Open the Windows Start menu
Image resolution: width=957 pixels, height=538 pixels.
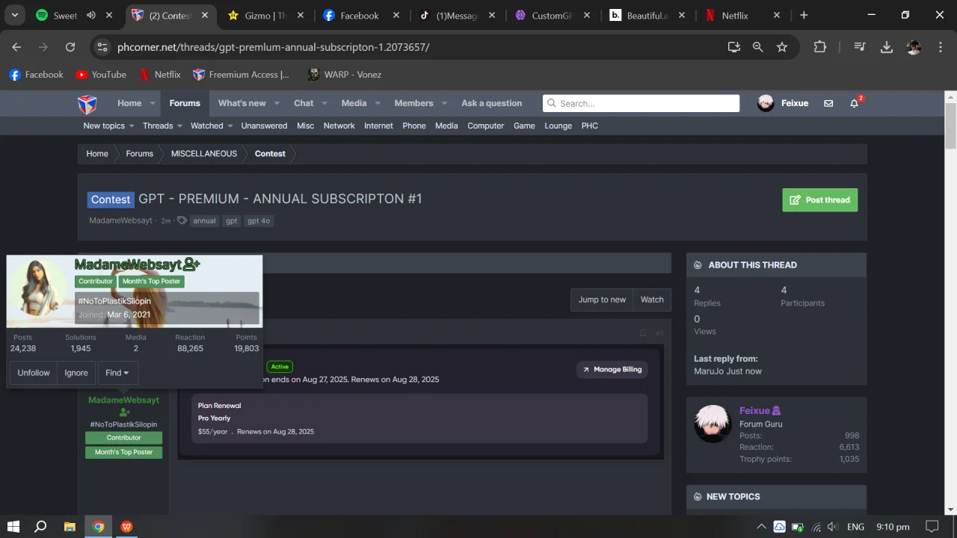(x=13, y=526)
